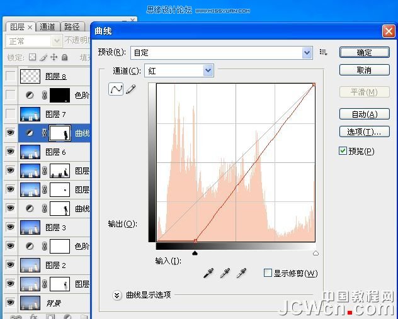
Task: Select the mask showing a single dot
Action: coord(60,189)
